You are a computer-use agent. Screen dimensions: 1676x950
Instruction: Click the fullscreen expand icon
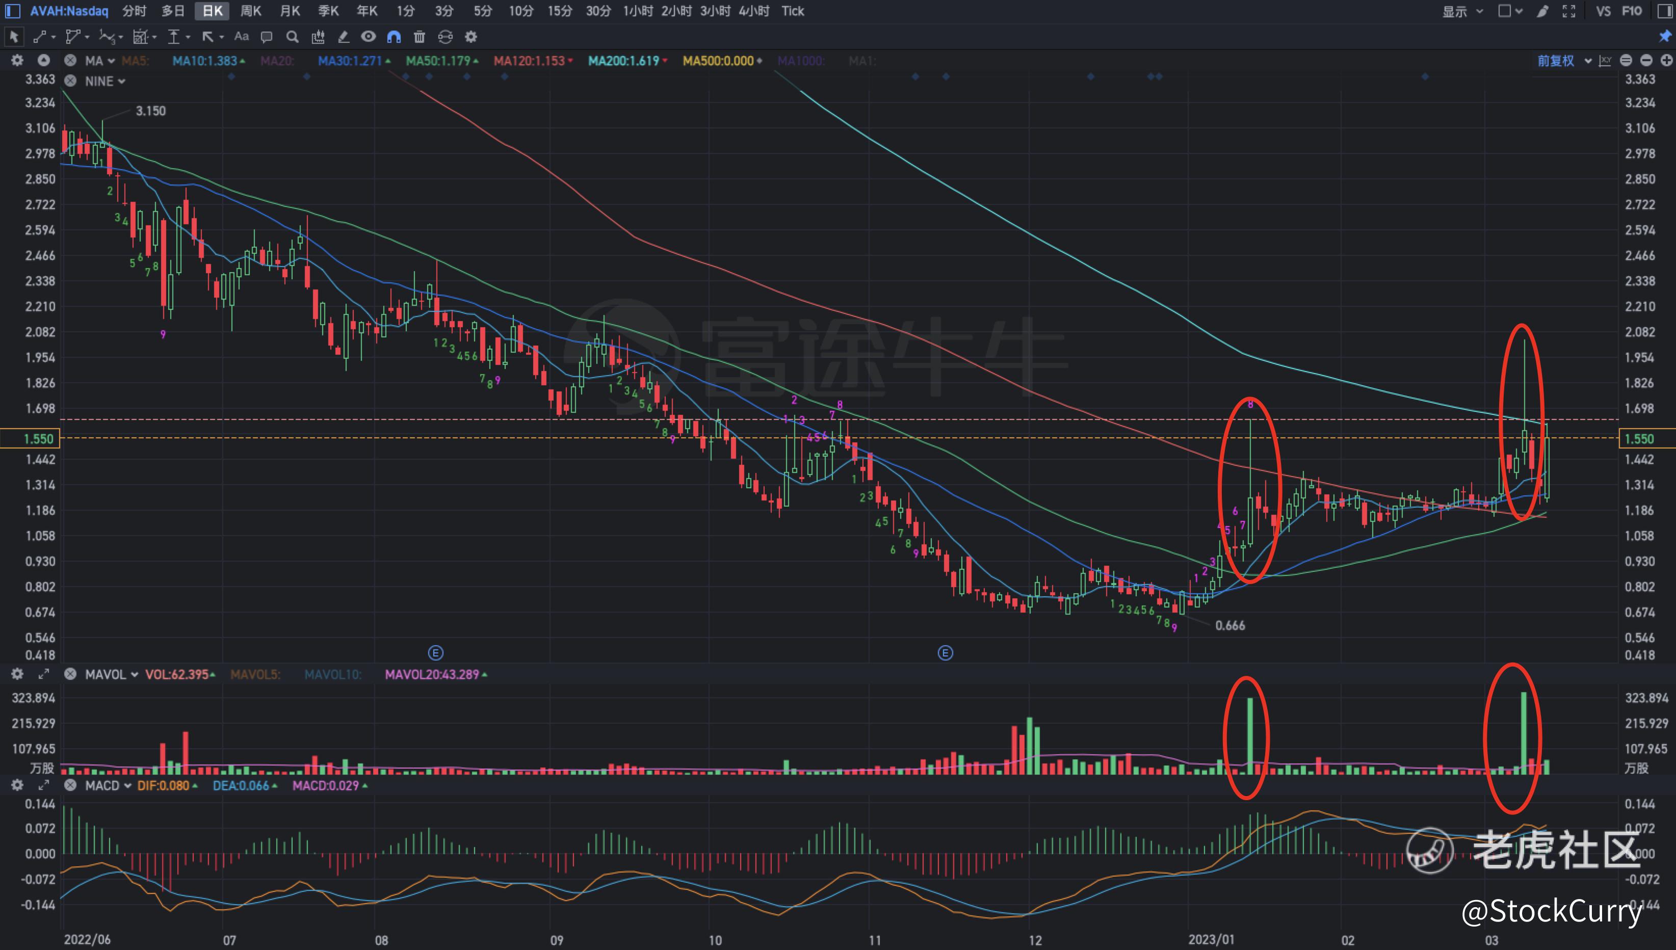[x=1569, y=11]
